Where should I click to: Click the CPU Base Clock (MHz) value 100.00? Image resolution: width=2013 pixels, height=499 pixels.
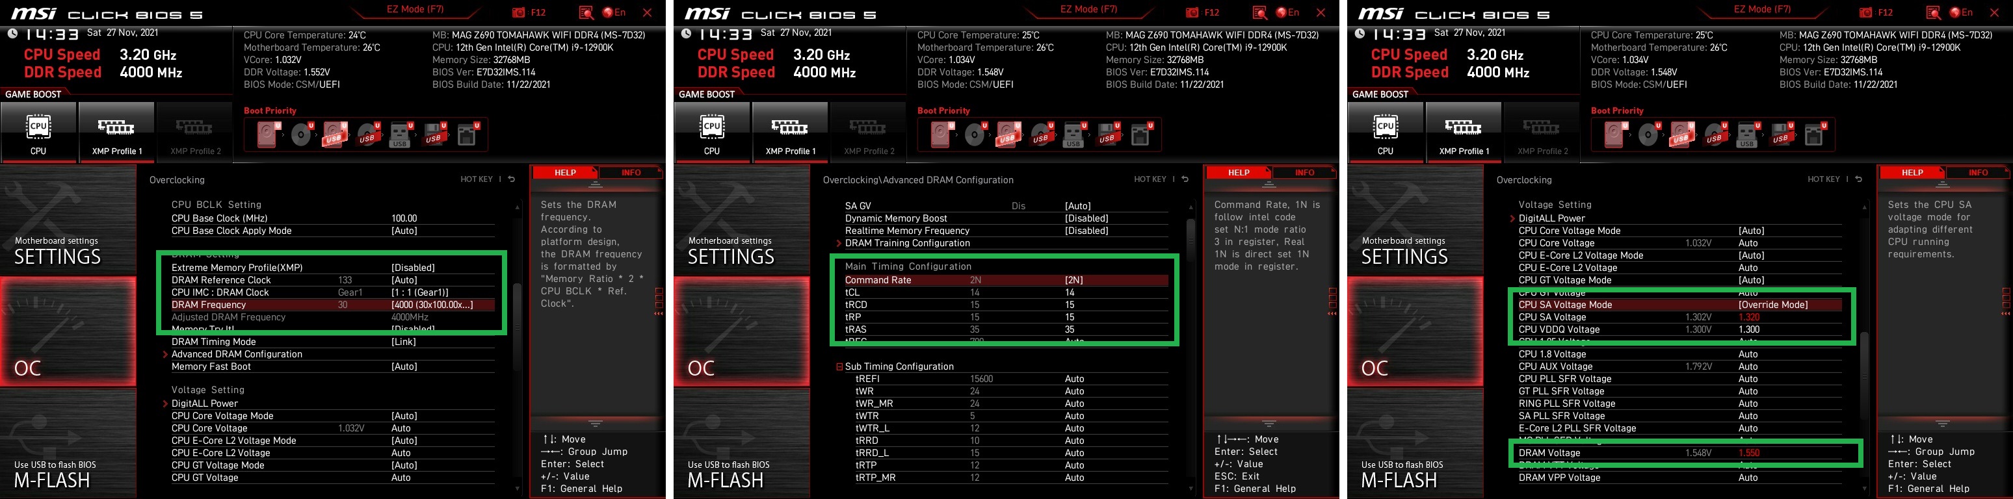pyautogui.click(x=404, y=218)
